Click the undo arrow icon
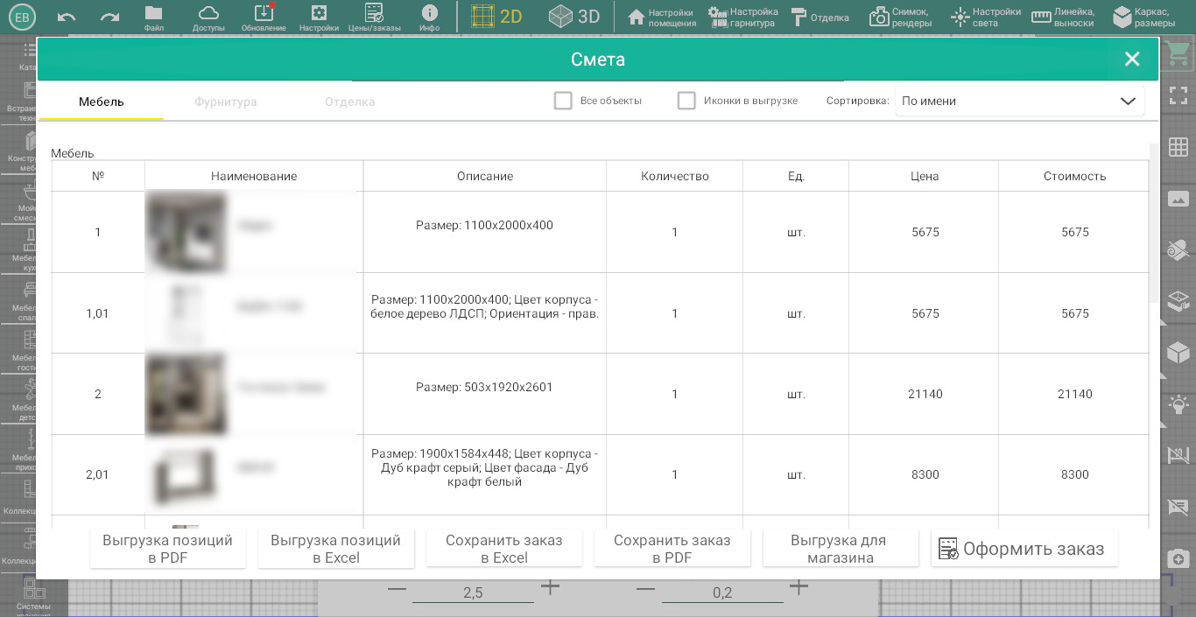The height and width of the screenshot is (617, 1196). (67, 17)
